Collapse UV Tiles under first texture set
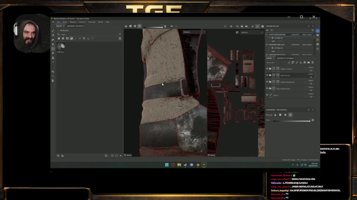This screenshot has height=200, width=357. point(270,38)
